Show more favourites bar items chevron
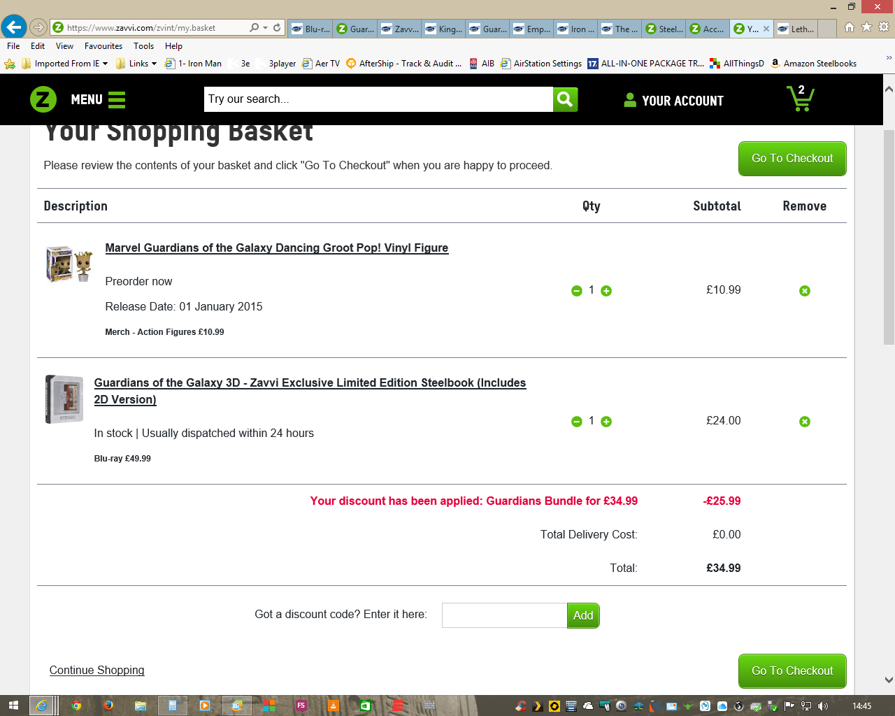The height and width of the screenshot is (716, 895). [x=889, y=58]
